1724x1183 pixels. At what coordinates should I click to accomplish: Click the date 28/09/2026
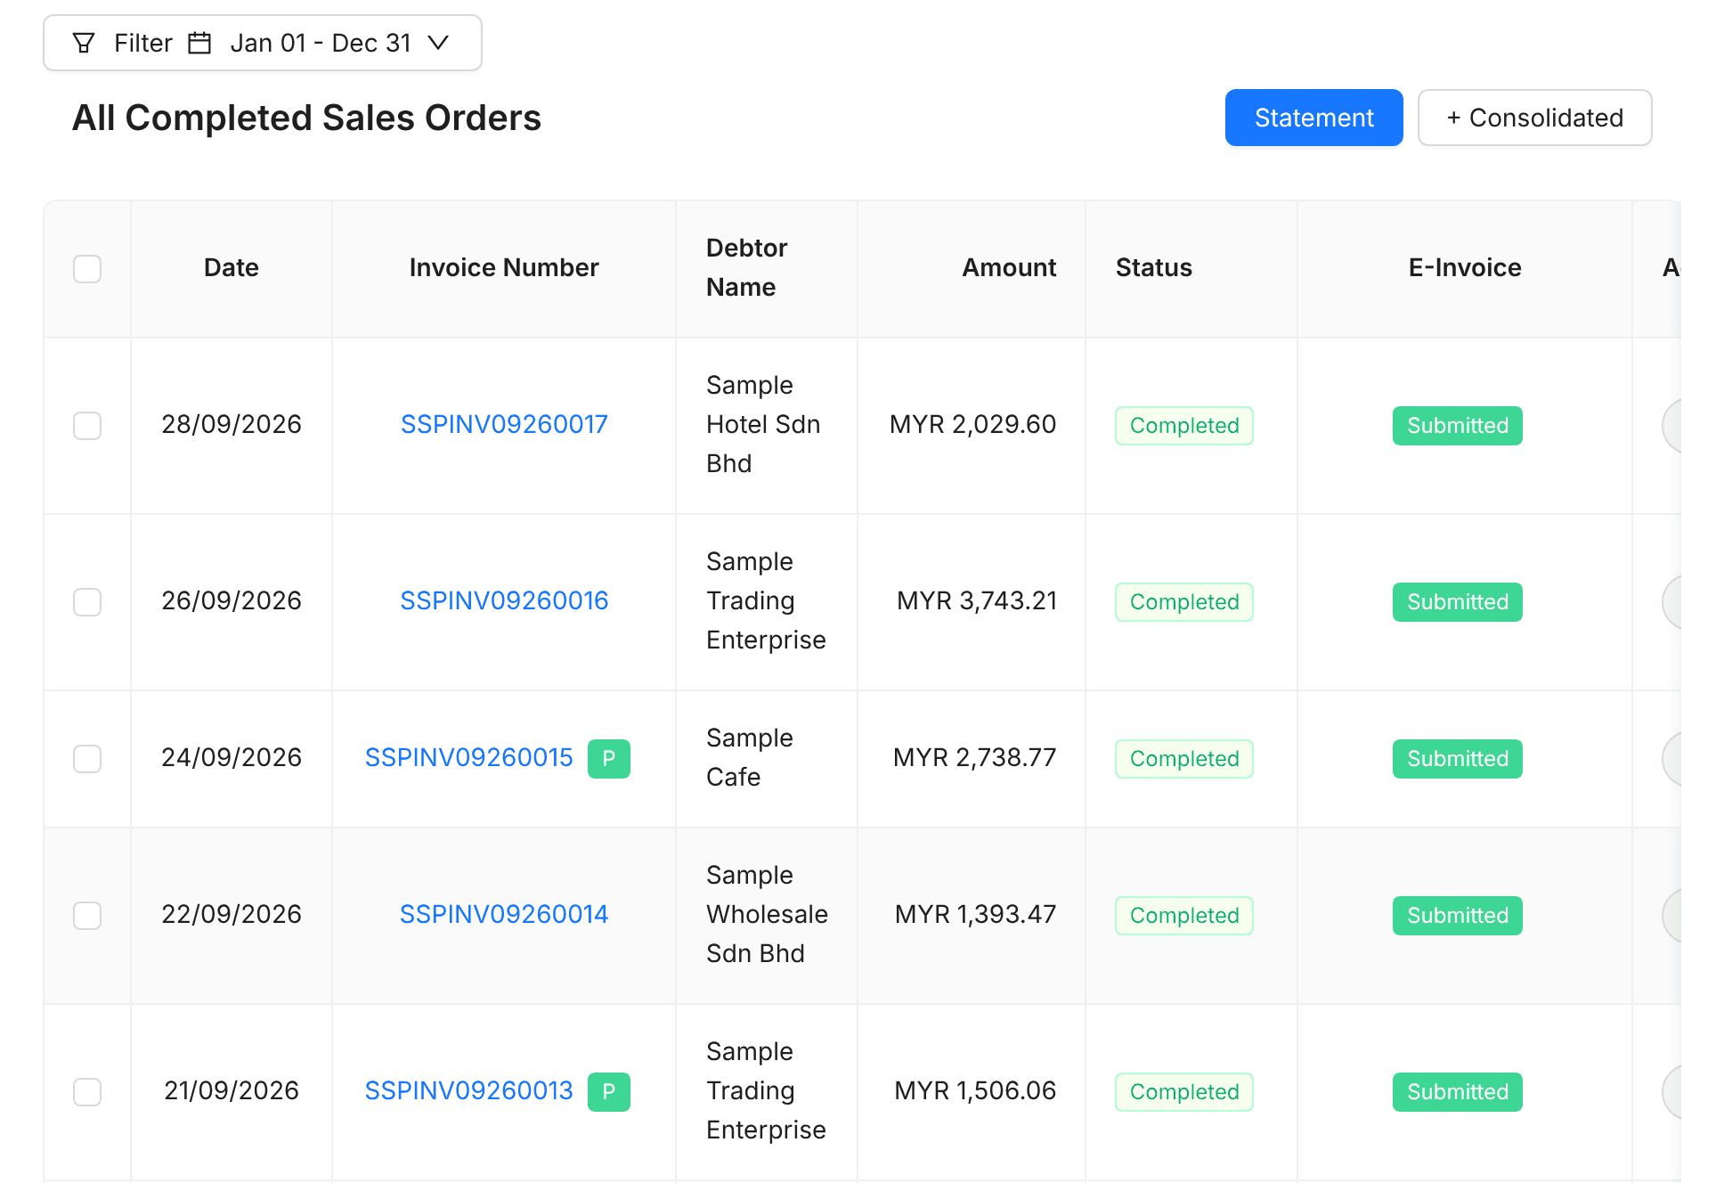[x=232, y=424]
